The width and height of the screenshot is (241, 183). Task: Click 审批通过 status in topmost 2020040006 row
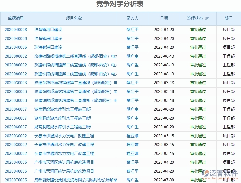198,30
